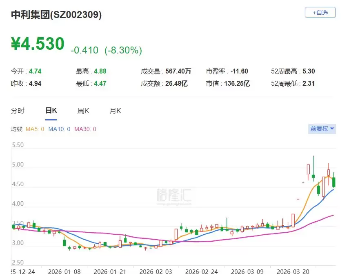This screenshot has width=349, height=278.
Task: Show the 月K monthly chart tab
Action: (x=115, y=111)
